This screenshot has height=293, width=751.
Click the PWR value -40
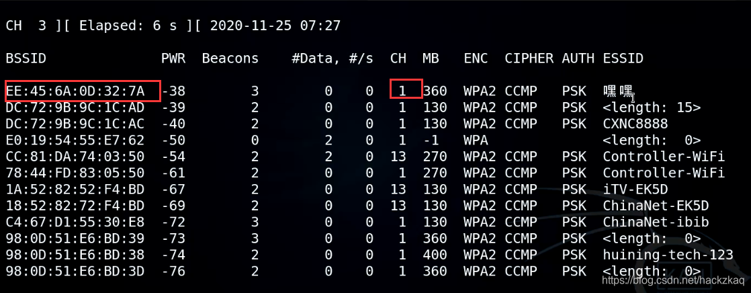[x=173, y=124]
